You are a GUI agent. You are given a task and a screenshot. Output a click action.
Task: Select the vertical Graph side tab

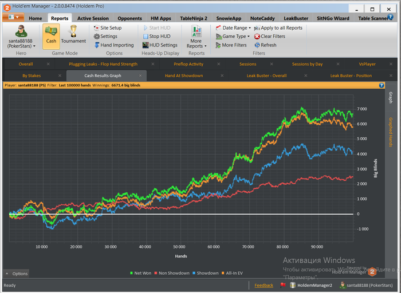(391, 97)
